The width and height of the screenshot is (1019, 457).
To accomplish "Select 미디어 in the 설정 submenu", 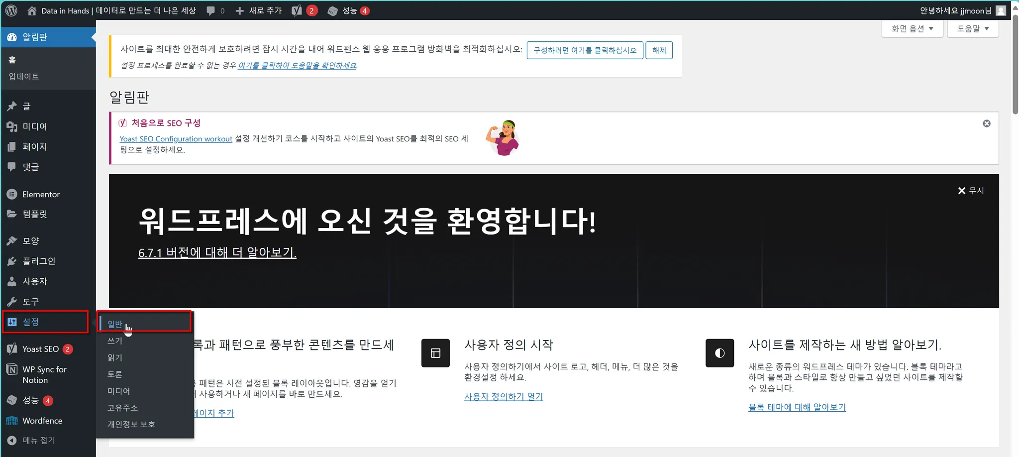I will tap(145, 391).
